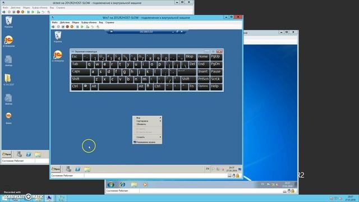This screenshot has height=202, width=359.
Task: Click Windows logo key on on-screen keyboard
Action: [x=86, y=87]
